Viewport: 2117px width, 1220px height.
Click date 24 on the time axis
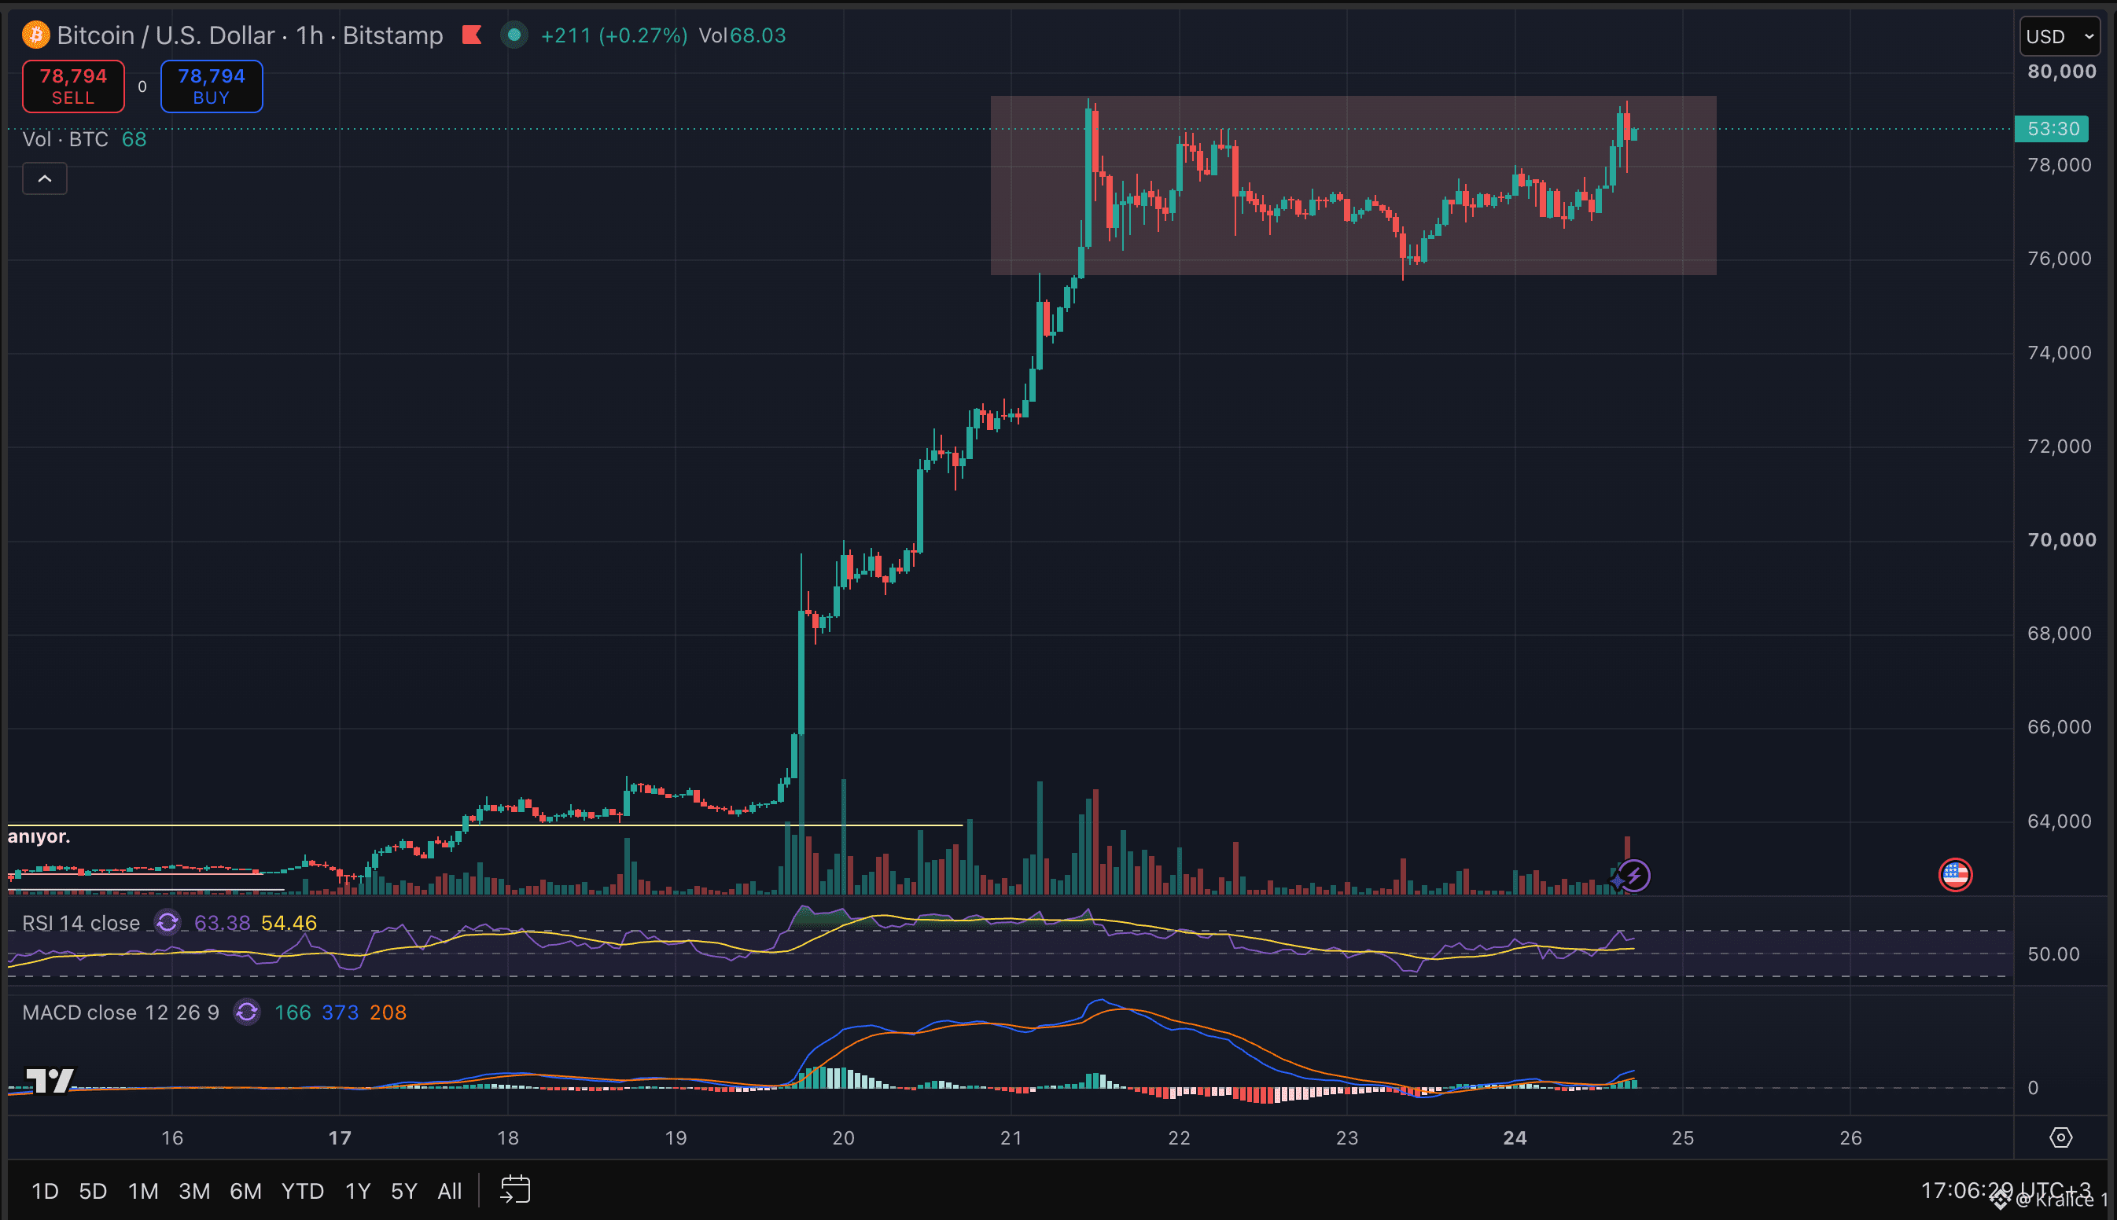[x=1515, y=1137]
